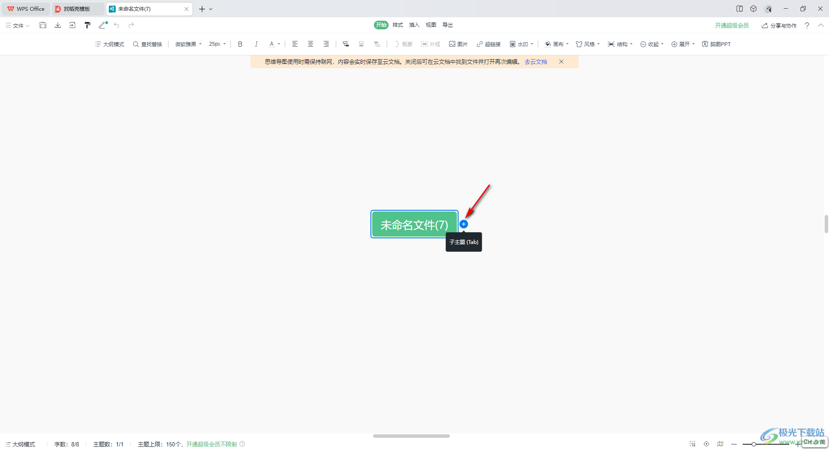The height and width of the screenshot is (449, 829).
Task: Select the 插入 ribbon tab
Action: 414,25
